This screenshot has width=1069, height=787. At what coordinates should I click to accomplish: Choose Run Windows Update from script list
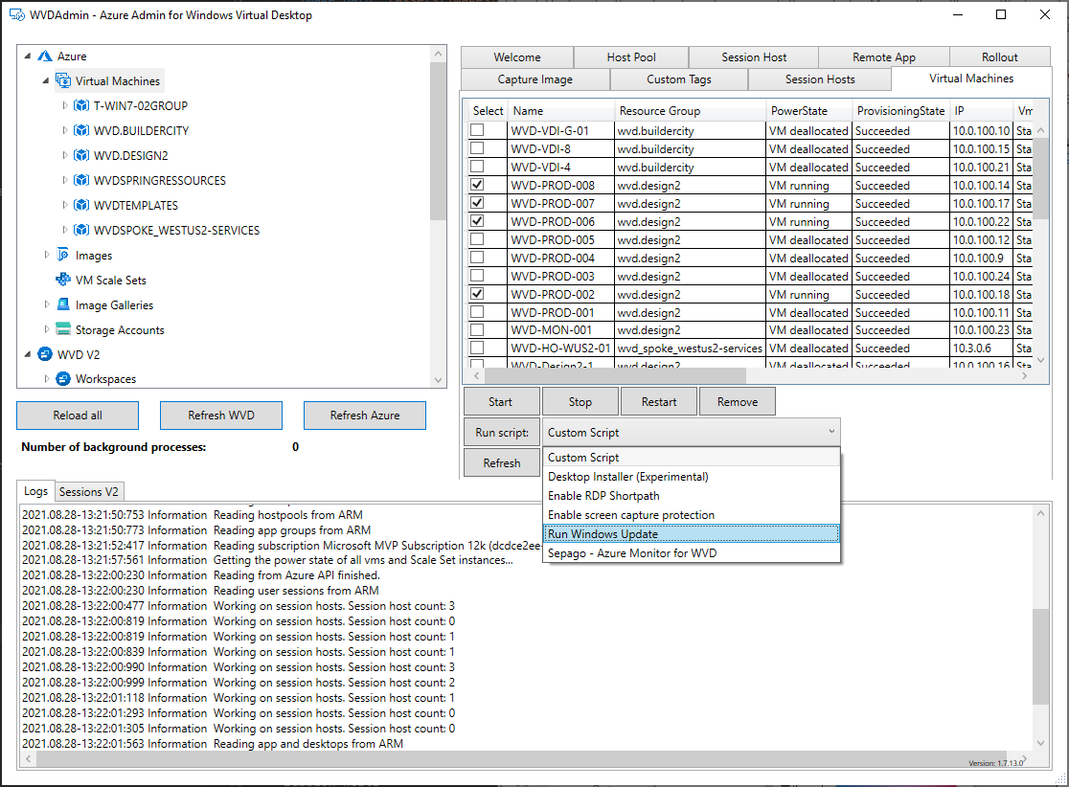(692, 534)
